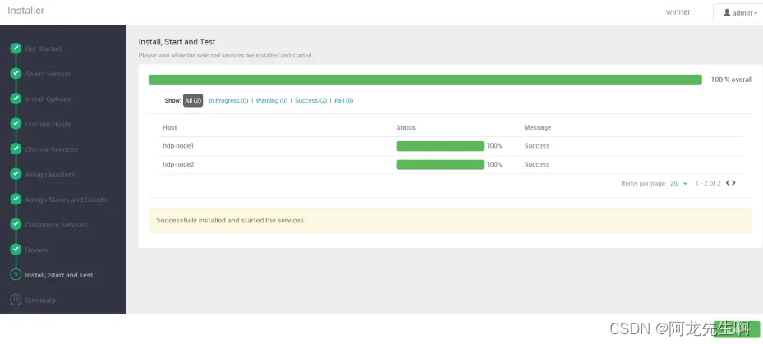The width and height of the screenshot is (763, 344).
Task: Click the successfully installed services message
Action: 231,220
